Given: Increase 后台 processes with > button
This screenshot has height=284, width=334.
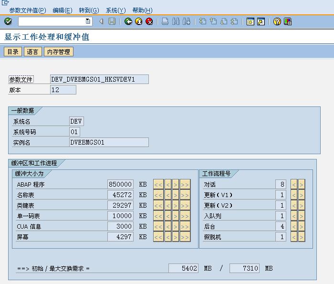Looking at the screenshot, I should (x=302, y=226).
